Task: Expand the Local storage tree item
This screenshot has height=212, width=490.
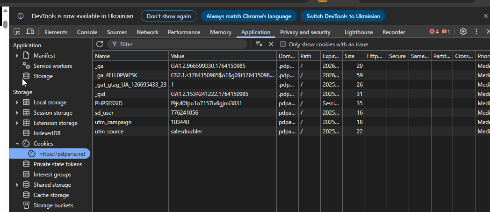Action: tap(17, 102)
